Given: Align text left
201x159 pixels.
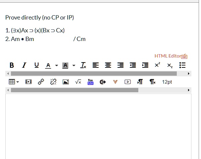Looking at the screenshot, I should click(x=96, y=65).
